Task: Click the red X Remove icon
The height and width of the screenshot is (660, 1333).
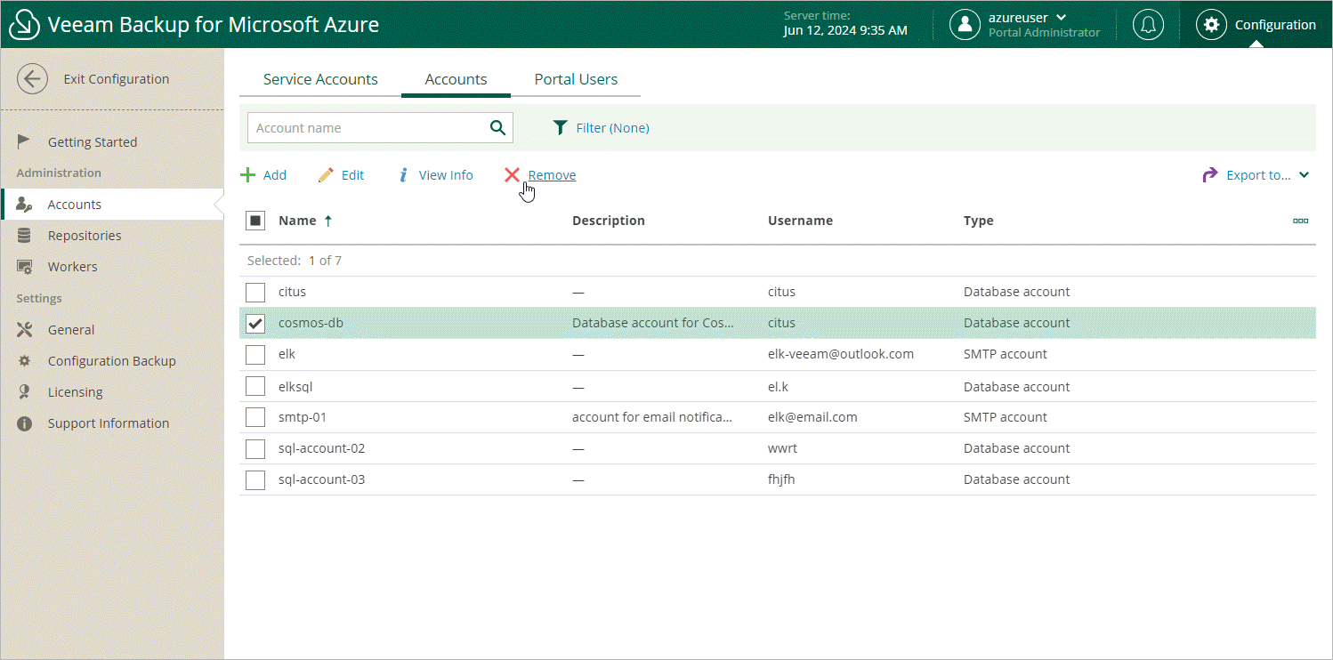Action: click(512, 175)
